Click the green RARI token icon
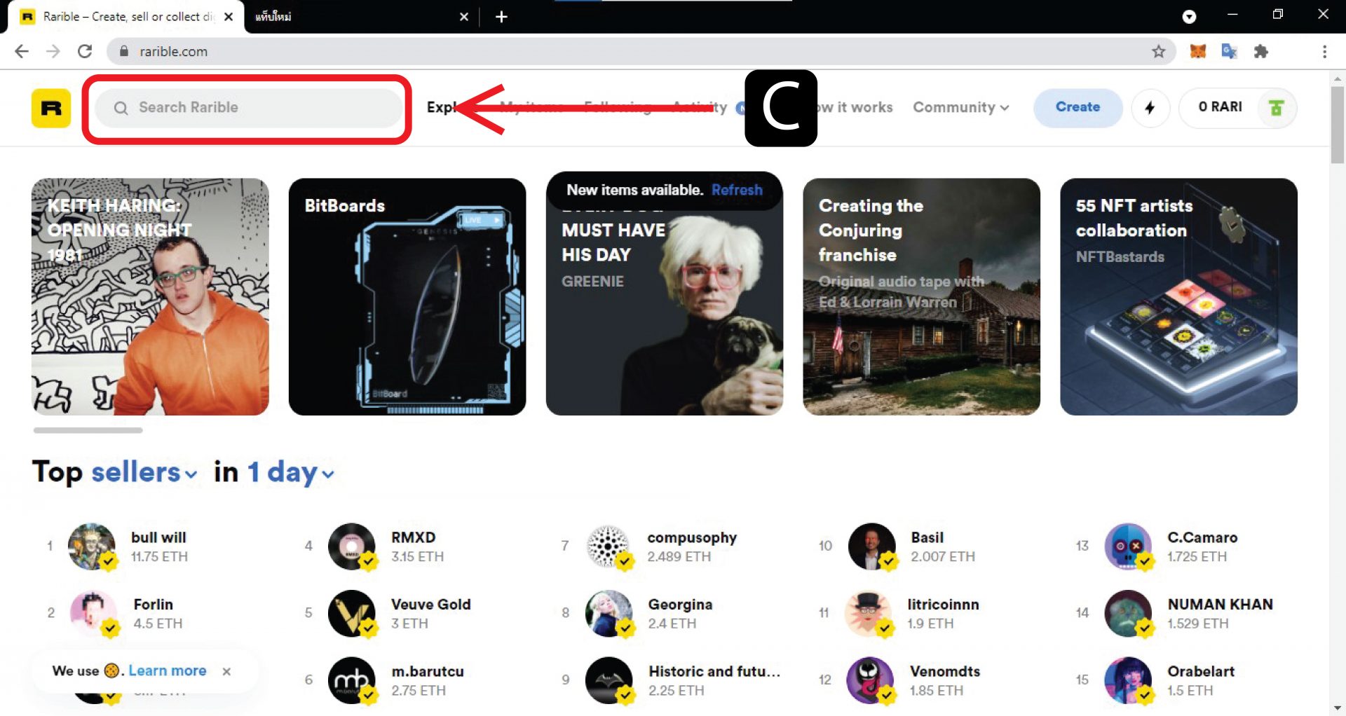 [x=1276, y=107]
